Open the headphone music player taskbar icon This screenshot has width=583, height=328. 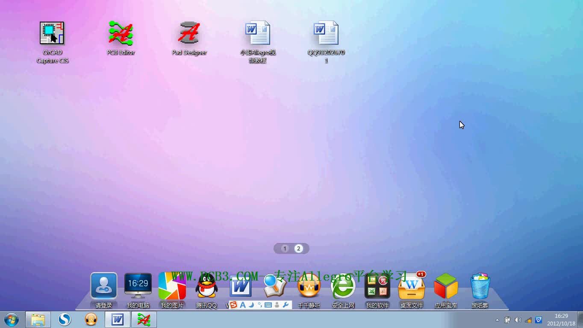[x=91, y=319]
